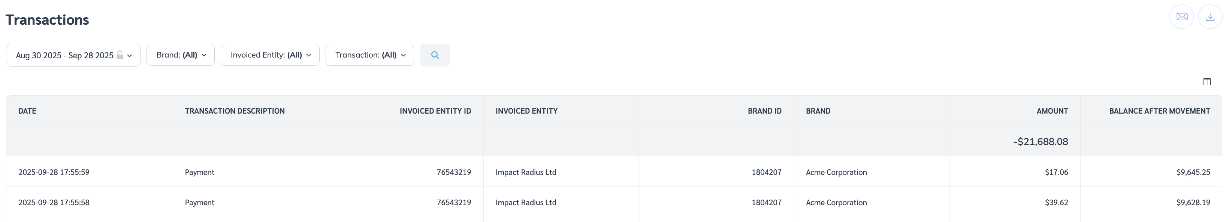The image size is (1229, 222).
Task: Click the INVOICED ENTITY column header
Action: (526, 111)
